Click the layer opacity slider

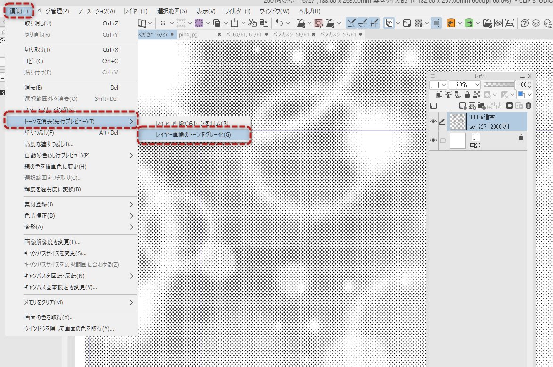[x=499, y=85]
